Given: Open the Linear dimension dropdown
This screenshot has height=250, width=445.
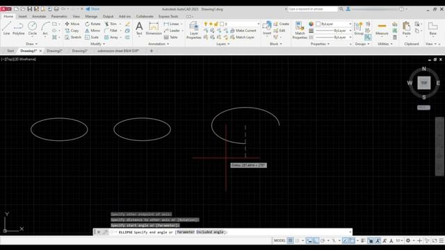Looking at the screenshot, I should (x=181, y=24).
